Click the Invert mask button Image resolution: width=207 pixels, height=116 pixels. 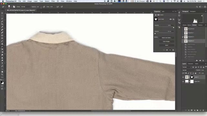[x=167, y=45]
